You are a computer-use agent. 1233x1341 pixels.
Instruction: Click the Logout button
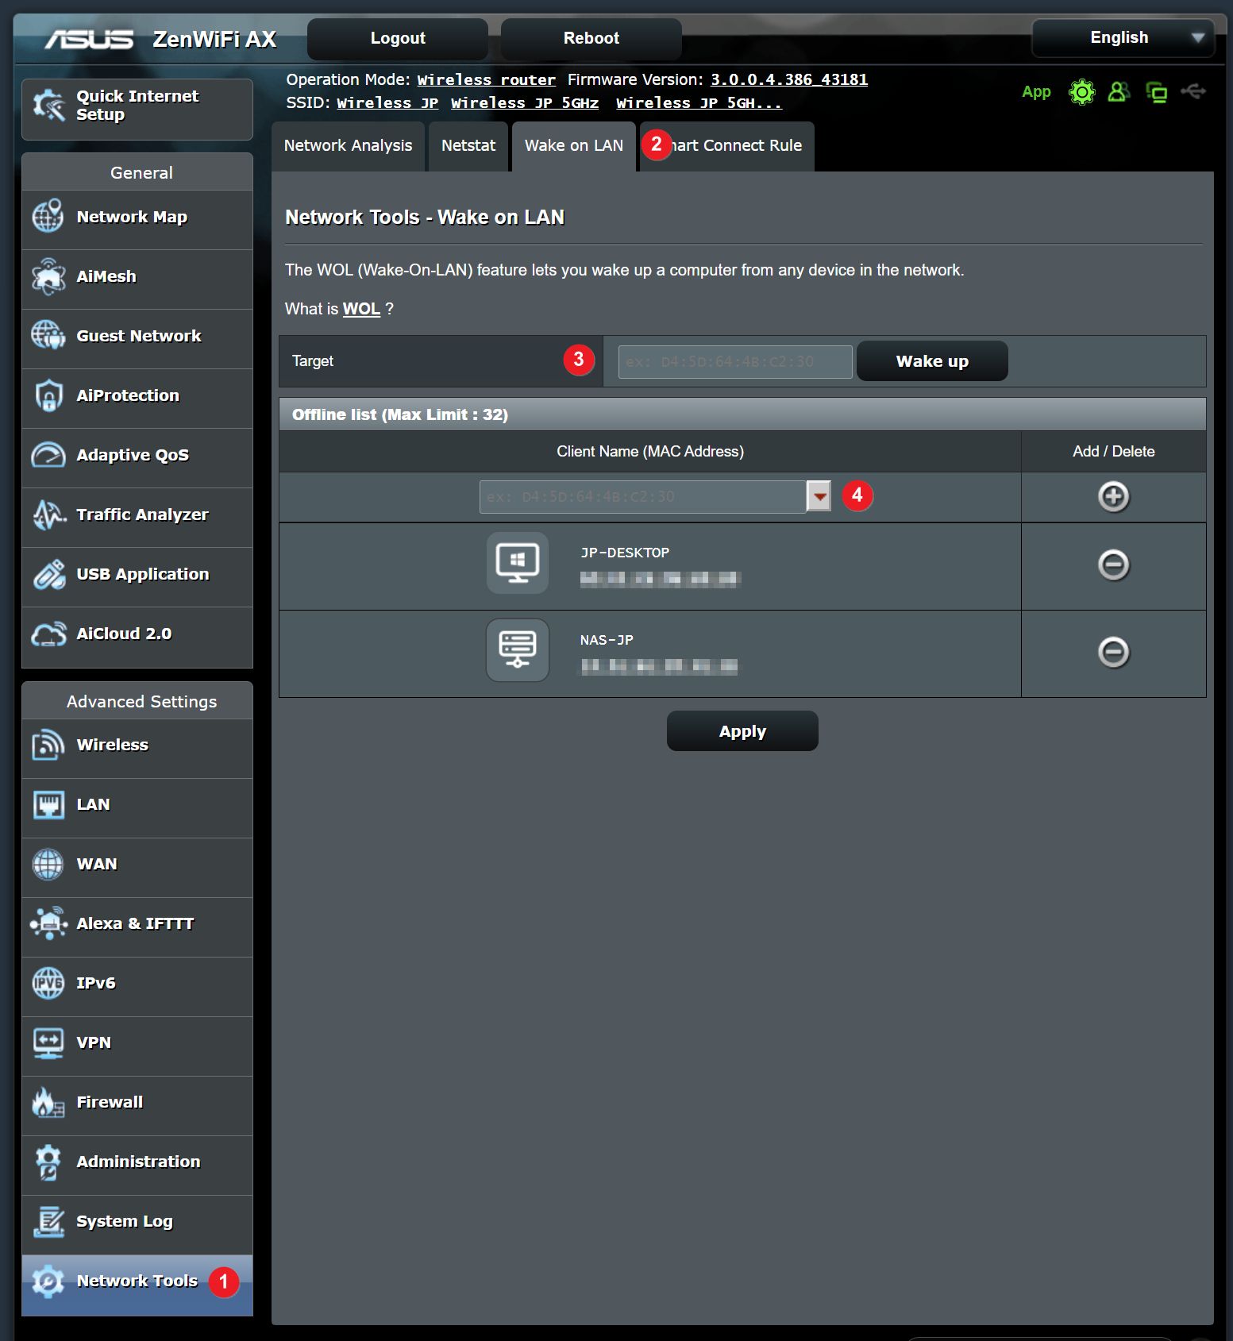tap(398, 38)
